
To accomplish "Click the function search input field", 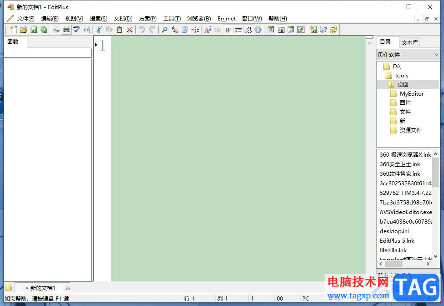I will coord(47,53).
